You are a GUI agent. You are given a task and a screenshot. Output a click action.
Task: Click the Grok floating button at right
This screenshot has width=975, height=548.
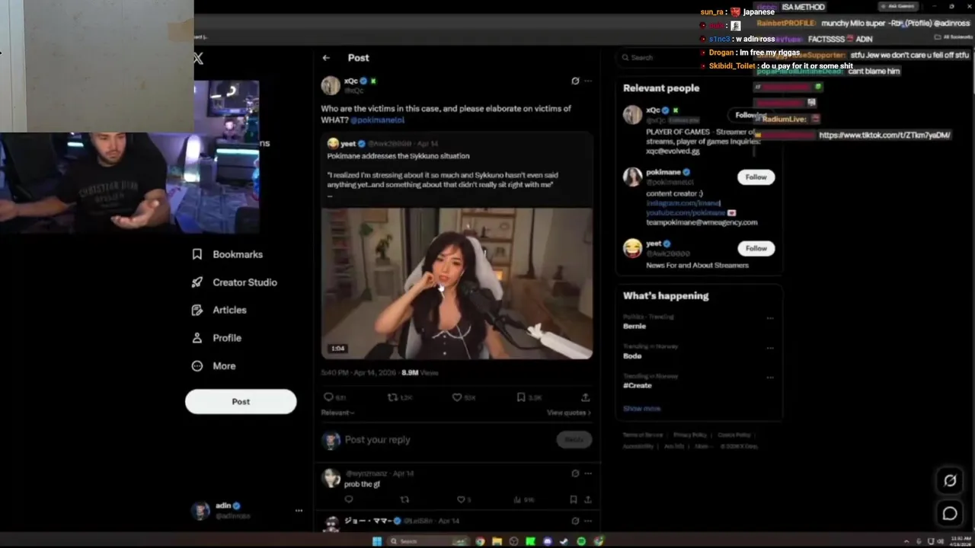(x=950, y=480)
